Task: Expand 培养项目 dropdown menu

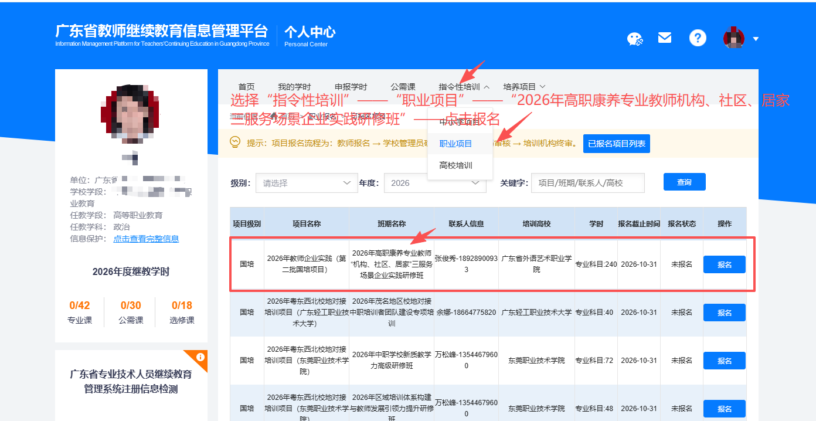Action: pyautogui.click(x=524, y=87)
